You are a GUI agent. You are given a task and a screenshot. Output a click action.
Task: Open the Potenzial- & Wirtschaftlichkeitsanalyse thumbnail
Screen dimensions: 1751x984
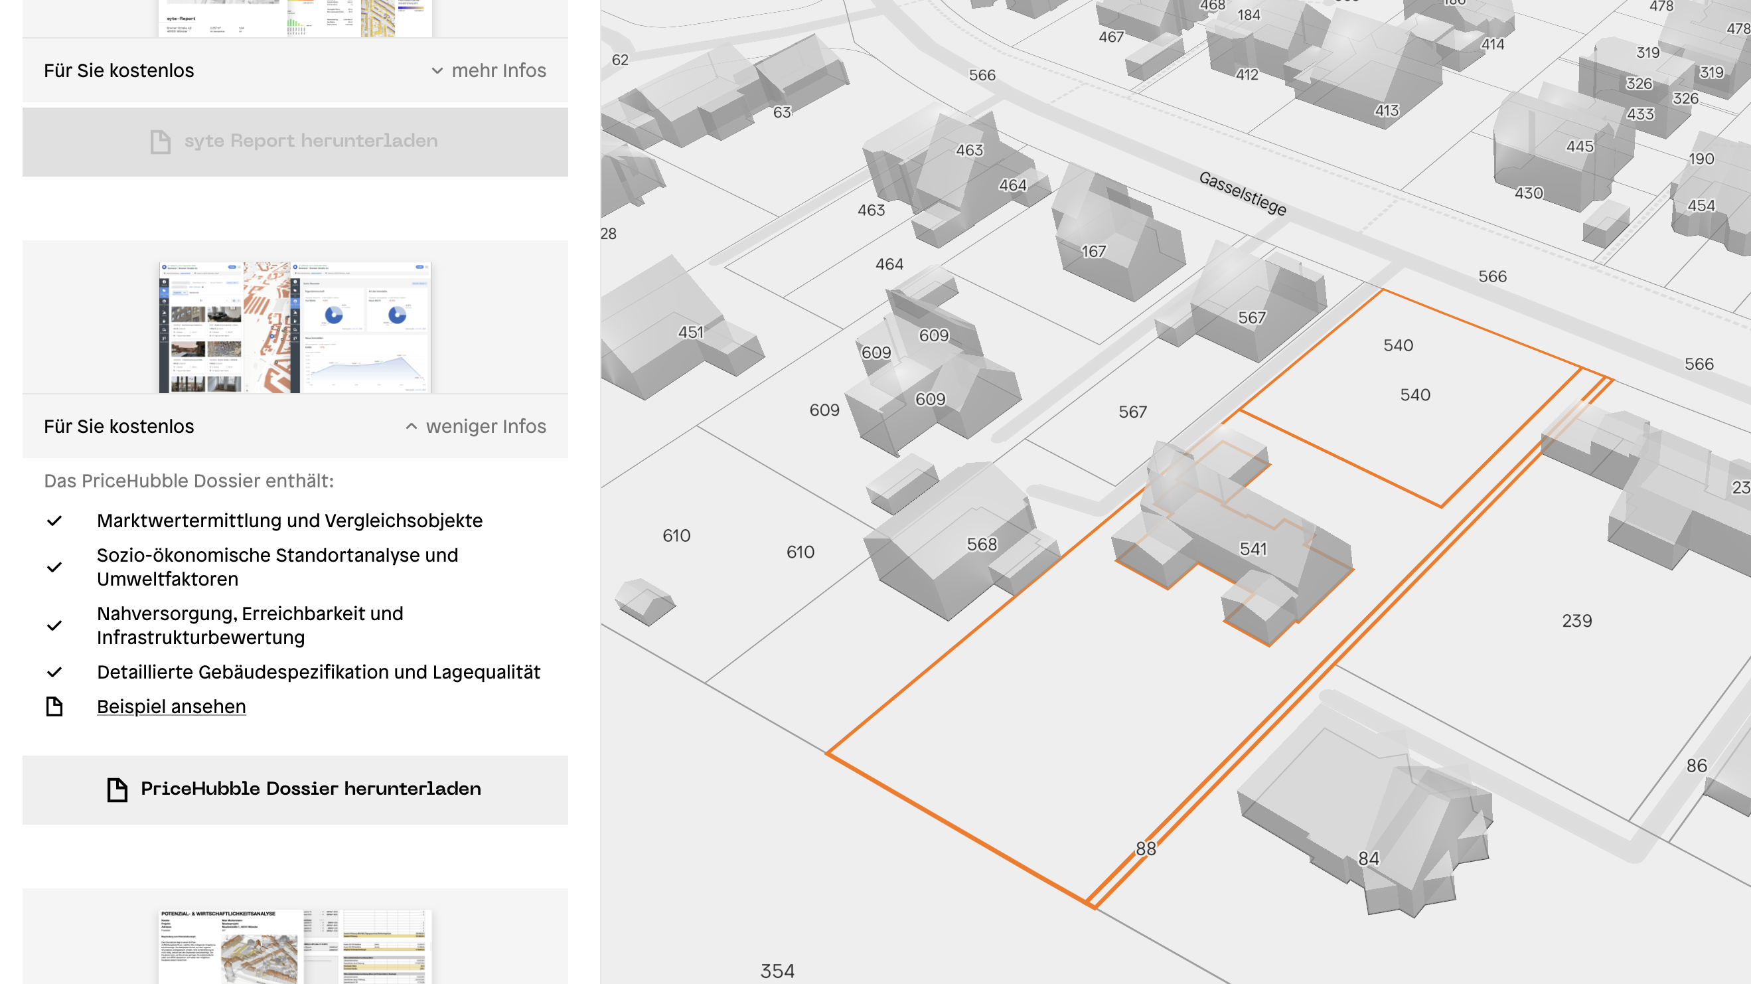295,945
